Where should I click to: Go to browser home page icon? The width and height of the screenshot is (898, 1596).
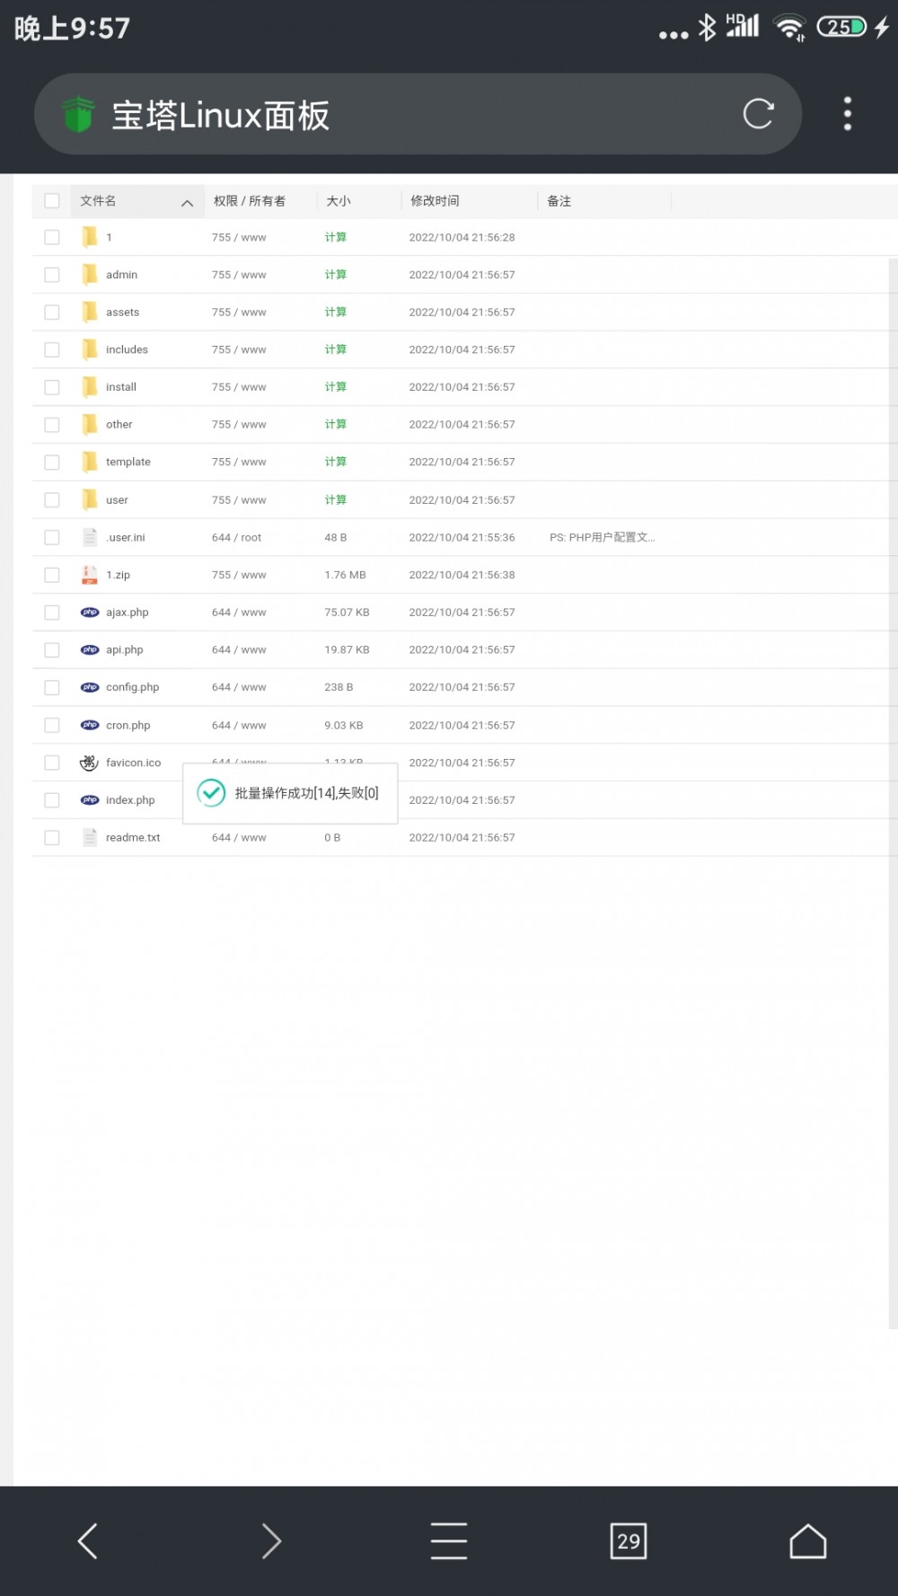coord(807,1540)
